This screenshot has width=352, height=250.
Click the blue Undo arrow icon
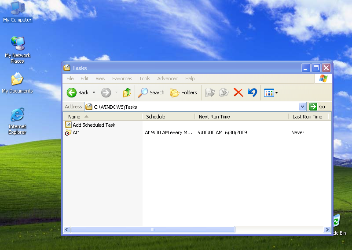point(252,93)
